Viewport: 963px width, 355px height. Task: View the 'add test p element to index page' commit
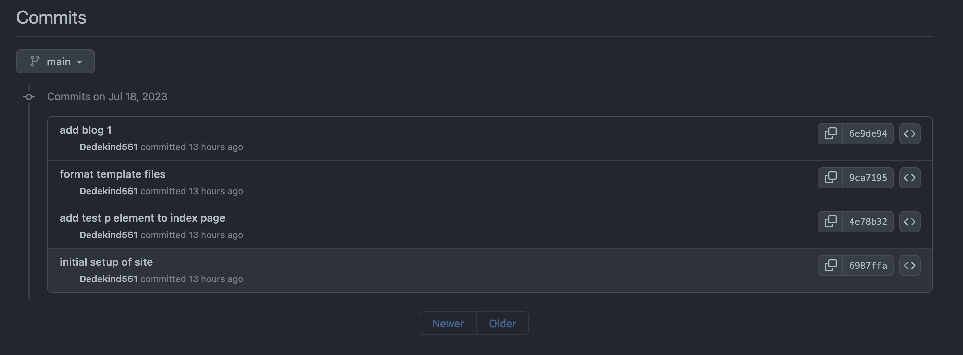click(x=143, y=218)
